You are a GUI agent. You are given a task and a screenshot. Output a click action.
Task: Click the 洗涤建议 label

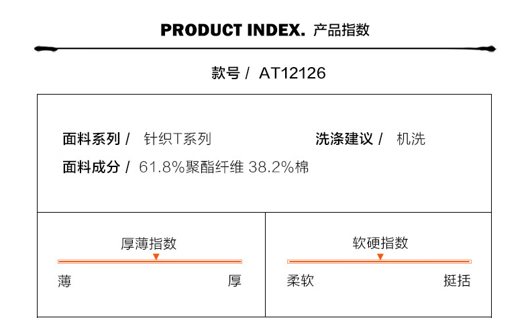[x=344, y=139]
